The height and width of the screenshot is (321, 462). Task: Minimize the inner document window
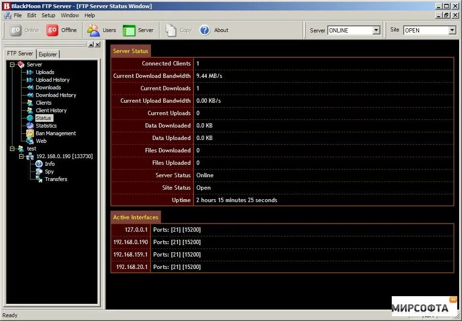(x=439, y=15)
